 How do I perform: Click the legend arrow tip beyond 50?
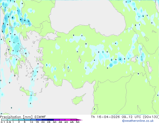coord(81,120)
